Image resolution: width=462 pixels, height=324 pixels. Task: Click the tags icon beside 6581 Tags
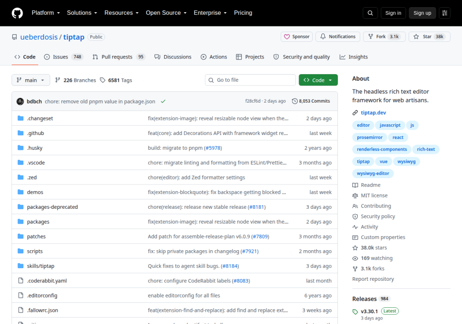point(102,80)
